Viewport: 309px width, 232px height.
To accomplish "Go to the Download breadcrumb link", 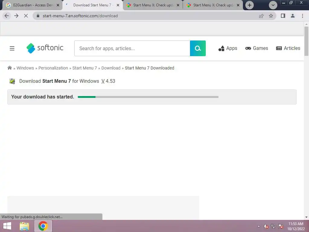I will pos(111,68).
